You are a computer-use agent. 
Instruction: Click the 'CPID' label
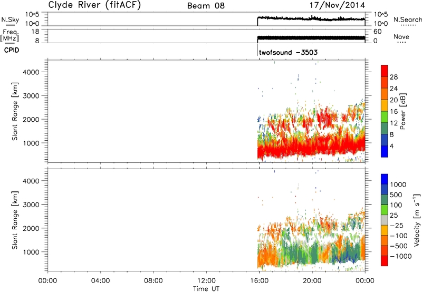(x=12, y=50)
